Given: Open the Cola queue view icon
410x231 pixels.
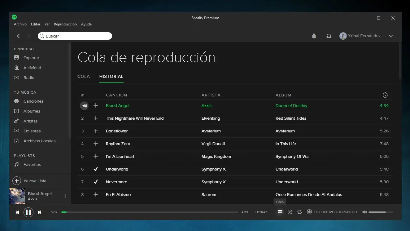Looking at the screenshot, I should [280, 212].
